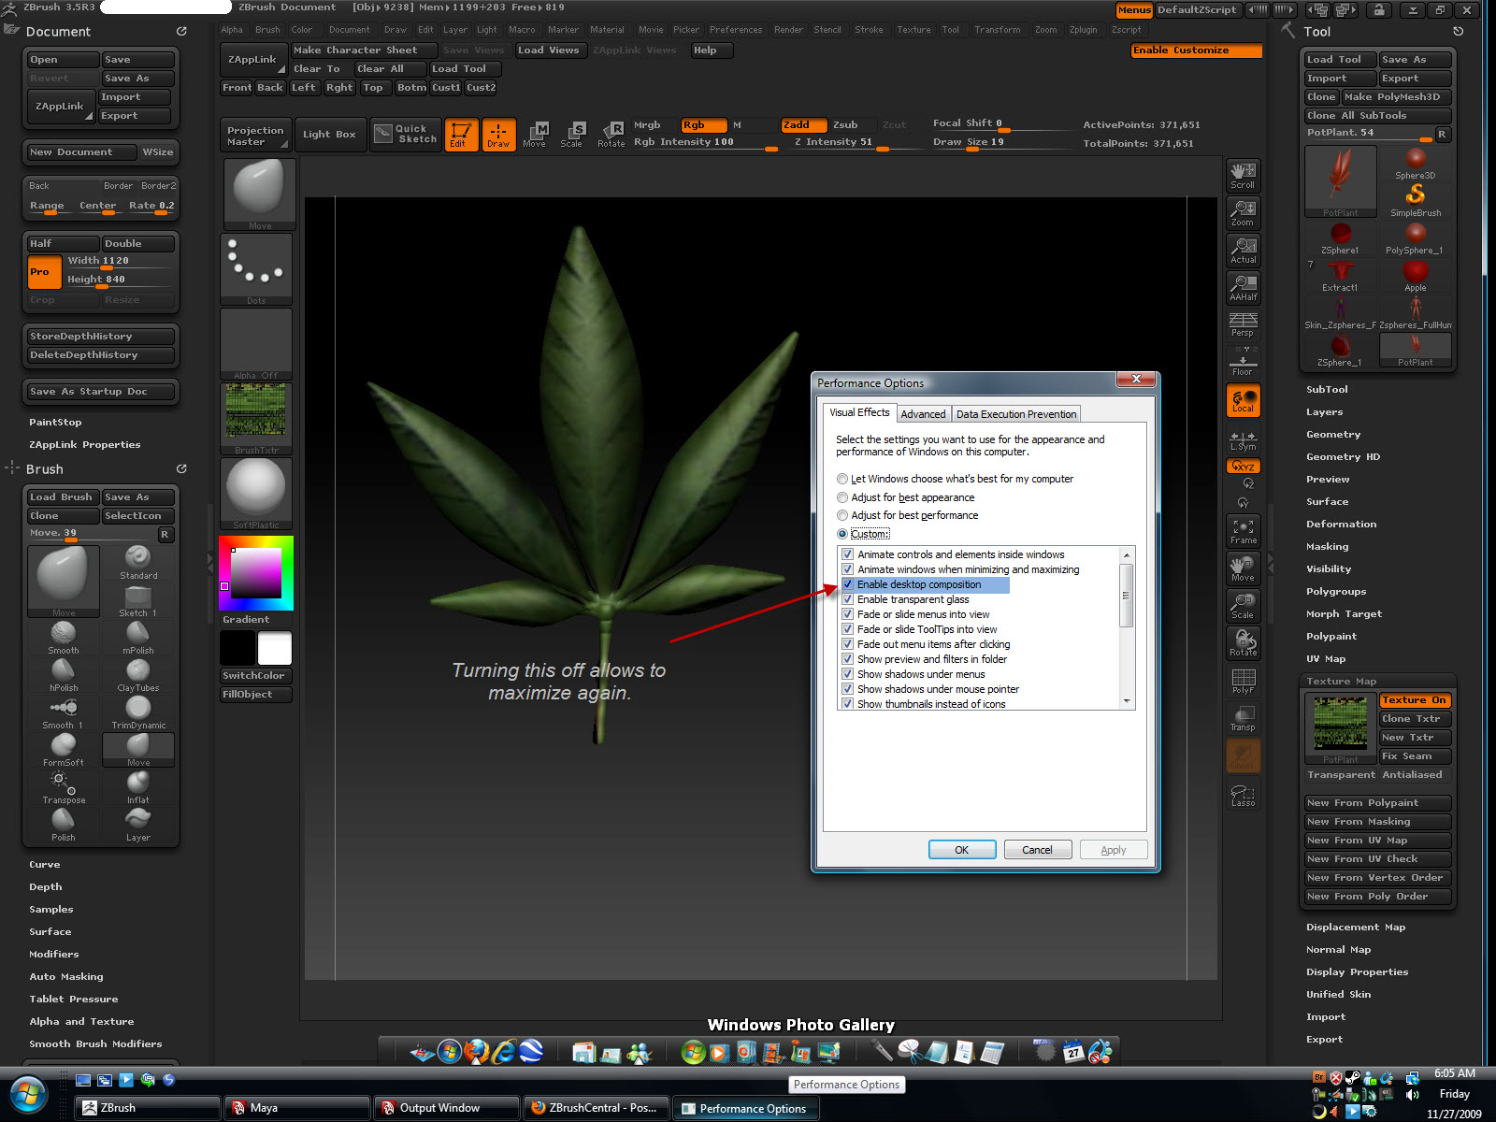Click the color picker square
Image resolution: width=1496 pixels, height=1122 pixels.
256,572
